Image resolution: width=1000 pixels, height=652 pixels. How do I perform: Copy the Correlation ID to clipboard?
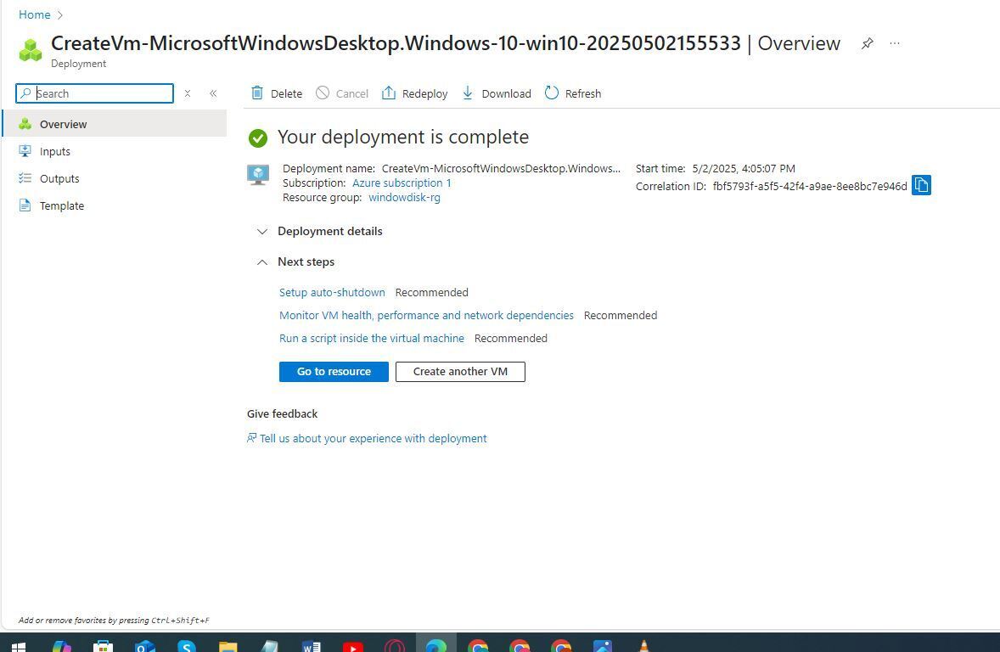coord(921,185)
